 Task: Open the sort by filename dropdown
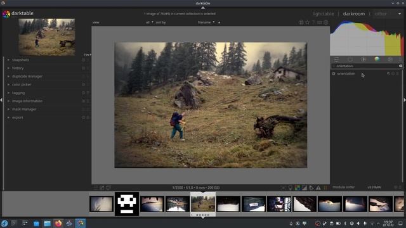(x=206, y=23)
